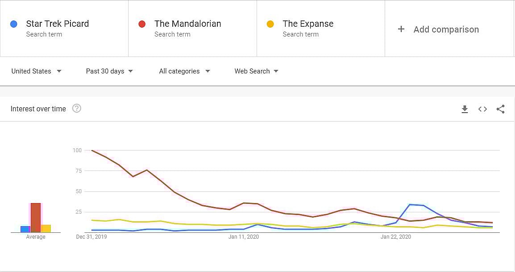Viewport: 515px width, 272px height.
Task: Click the plus icon to add comparison
Action: coord(401,29)
